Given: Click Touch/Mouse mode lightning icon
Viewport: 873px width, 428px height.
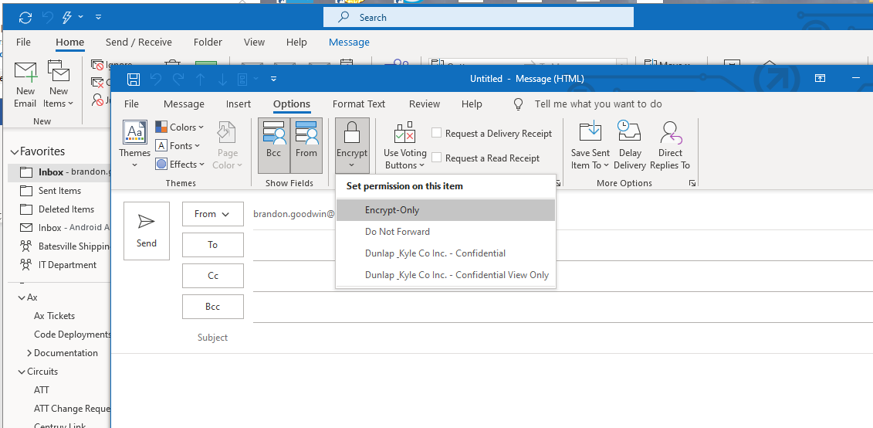Looking at the screenshot, I should pos(66,17).
